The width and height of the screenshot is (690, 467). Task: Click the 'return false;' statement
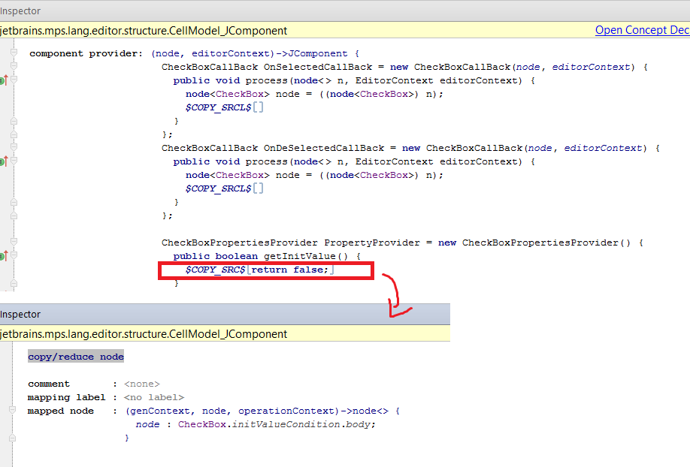(x=290, y=270)
